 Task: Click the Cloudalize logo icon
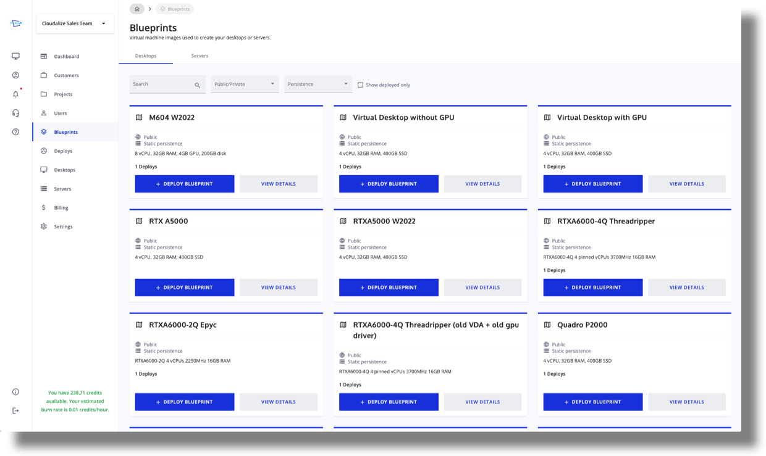coord(16,23)
